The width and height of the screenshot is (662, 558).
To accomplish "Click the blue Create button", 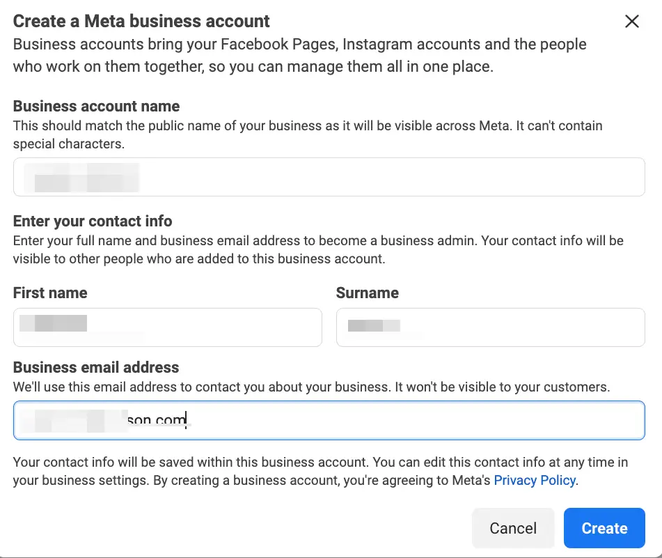I will point(604,528).
